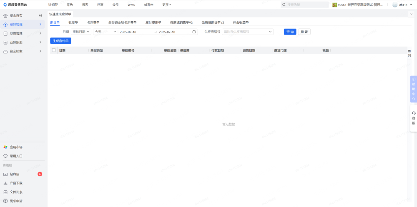Click the 产品下载 download icon
Screen dimensions: 417x207
5,183
